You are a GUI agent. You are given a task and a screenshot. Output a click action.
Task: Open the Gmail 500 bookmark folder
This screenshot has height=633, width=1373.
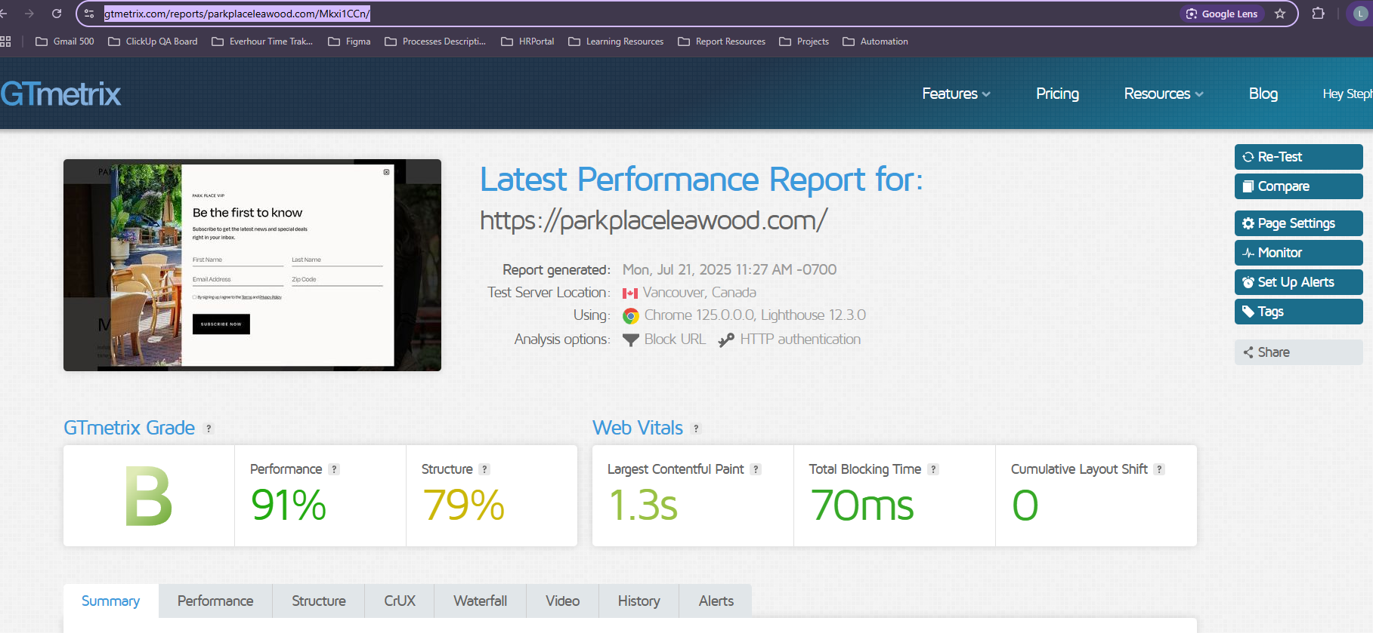(x=65, y=41)
